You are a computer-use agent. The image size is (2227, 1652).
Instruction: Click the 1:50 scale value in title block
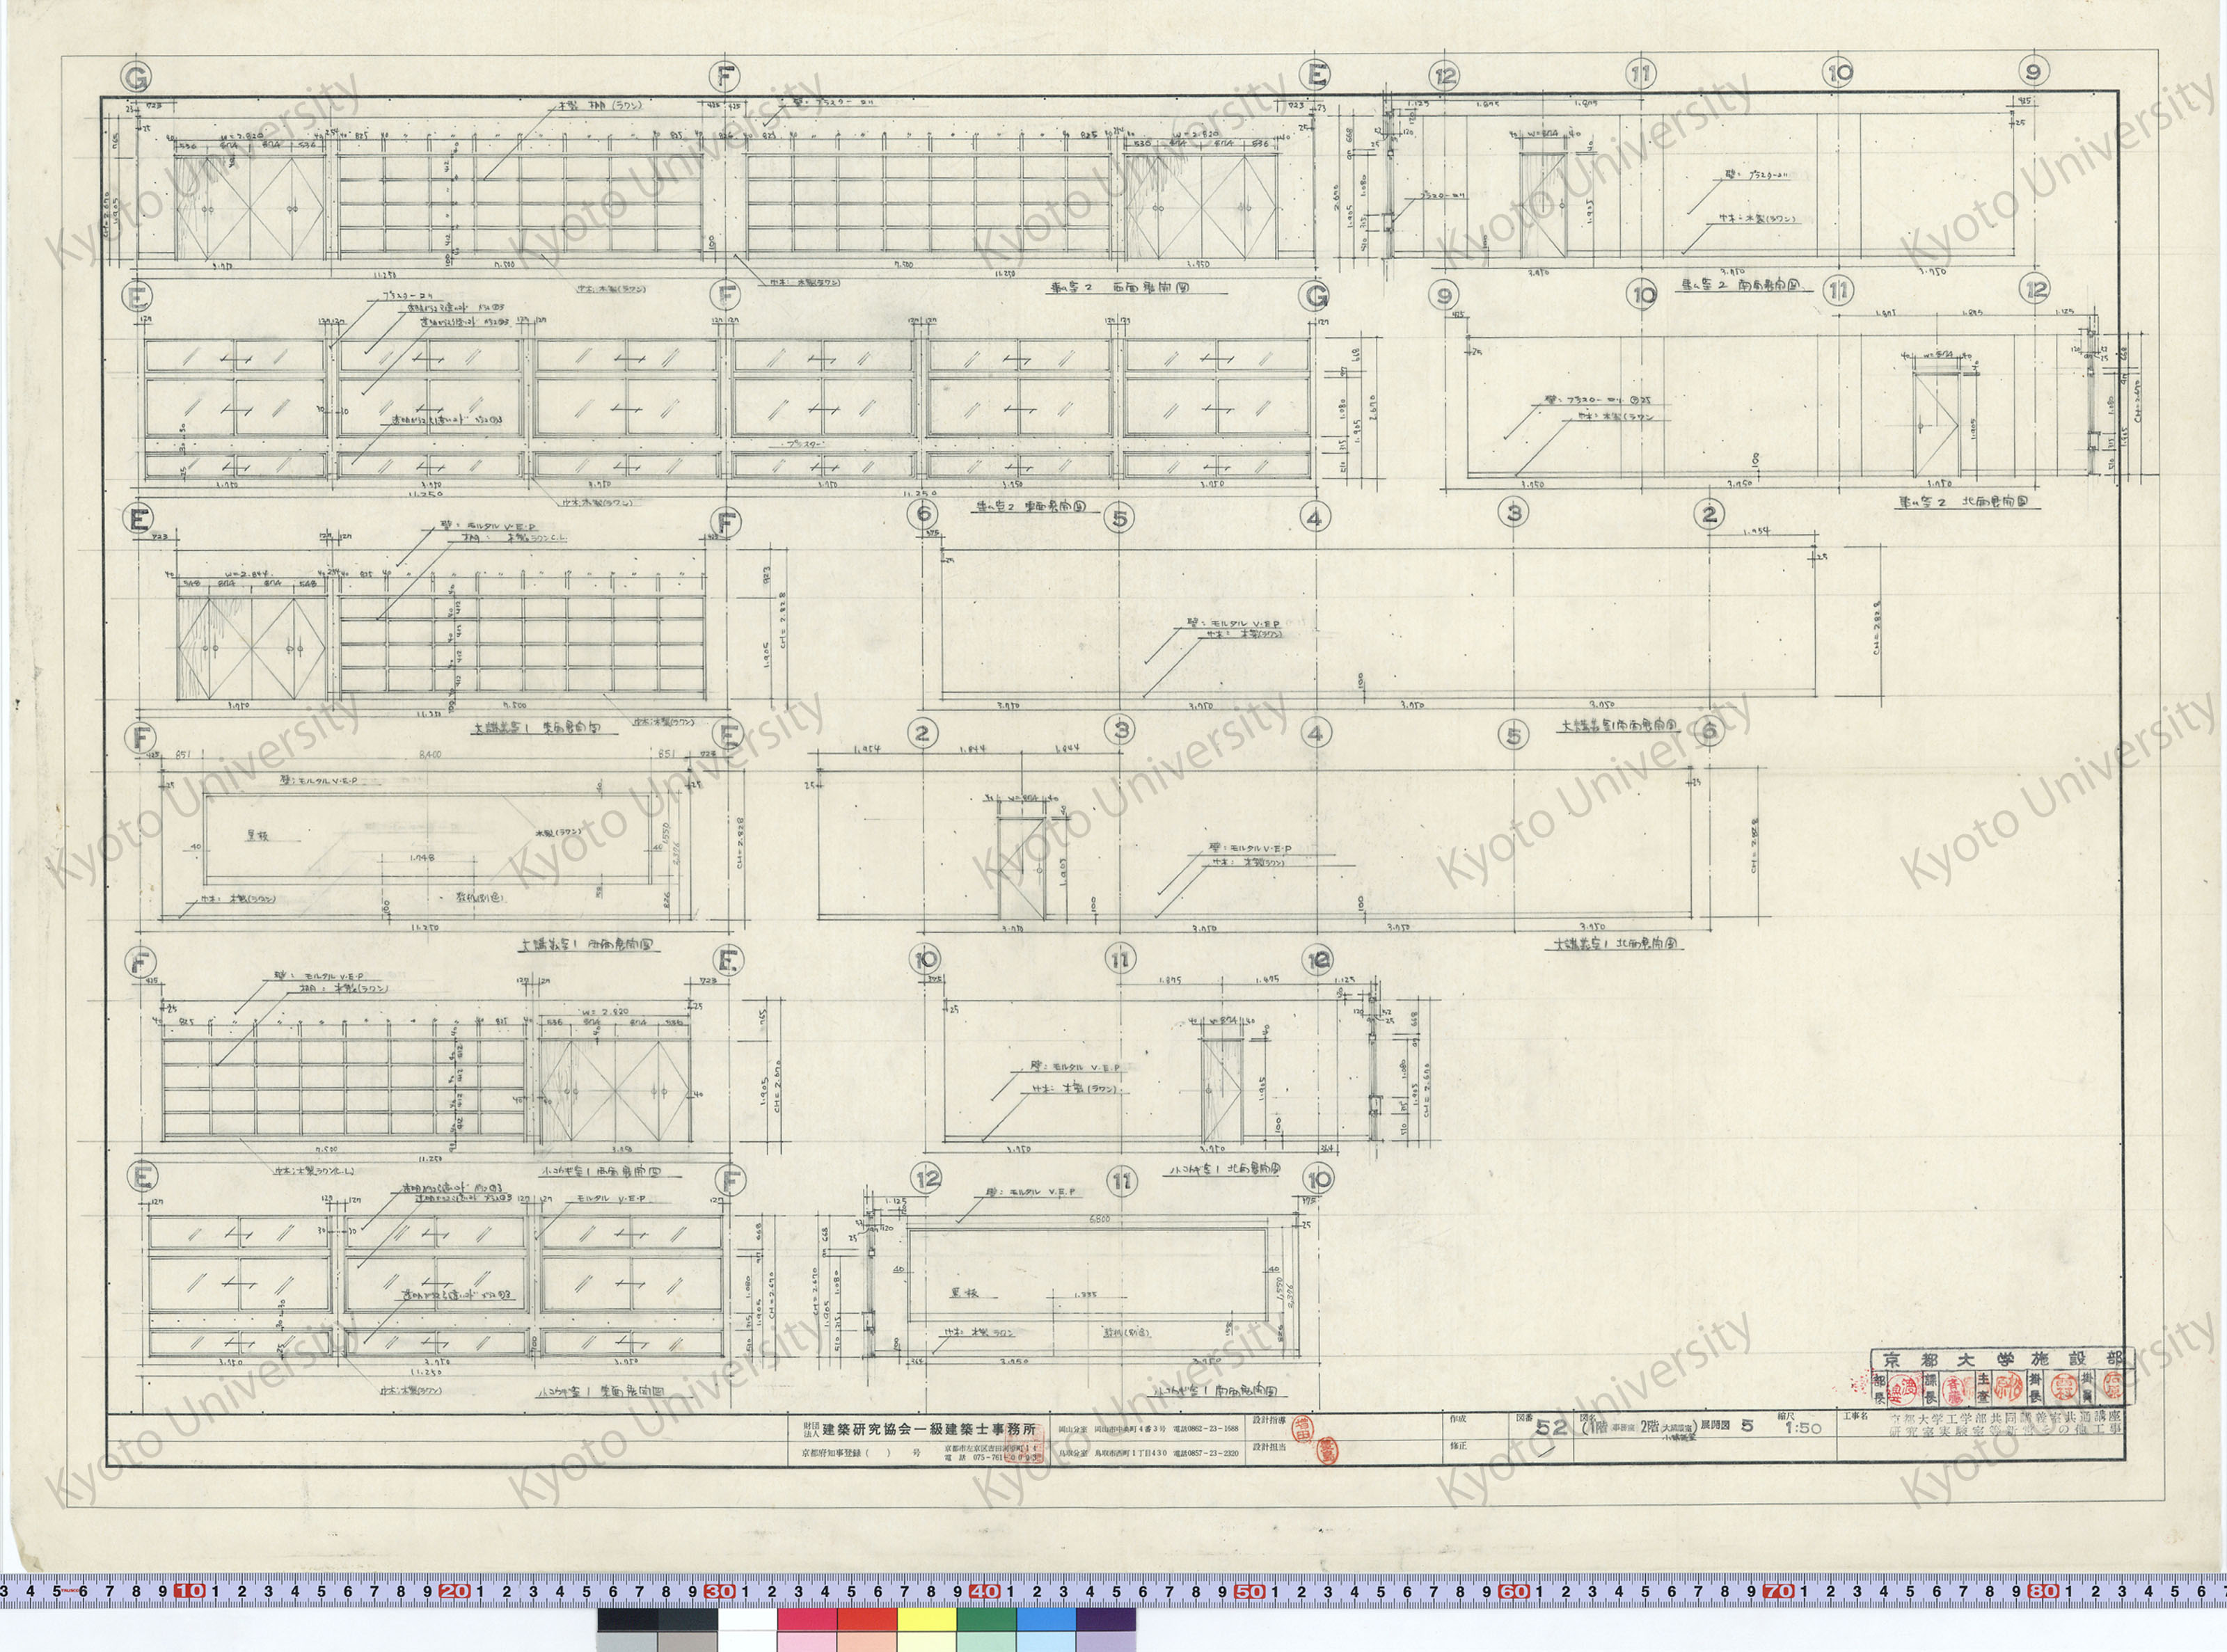click(1803, 1428)
